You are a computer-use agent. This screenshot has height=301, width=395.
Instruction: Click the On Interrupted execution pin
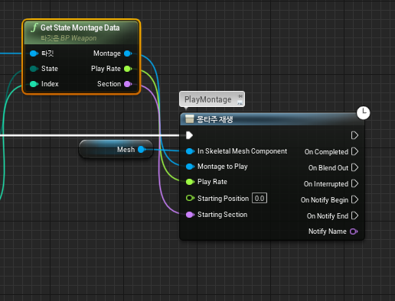point(354,183)
